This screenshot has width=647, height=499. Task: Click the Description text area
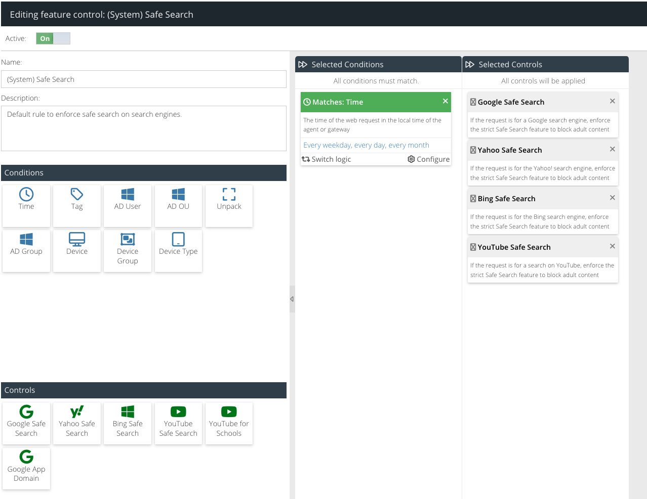tap(144, 128)
